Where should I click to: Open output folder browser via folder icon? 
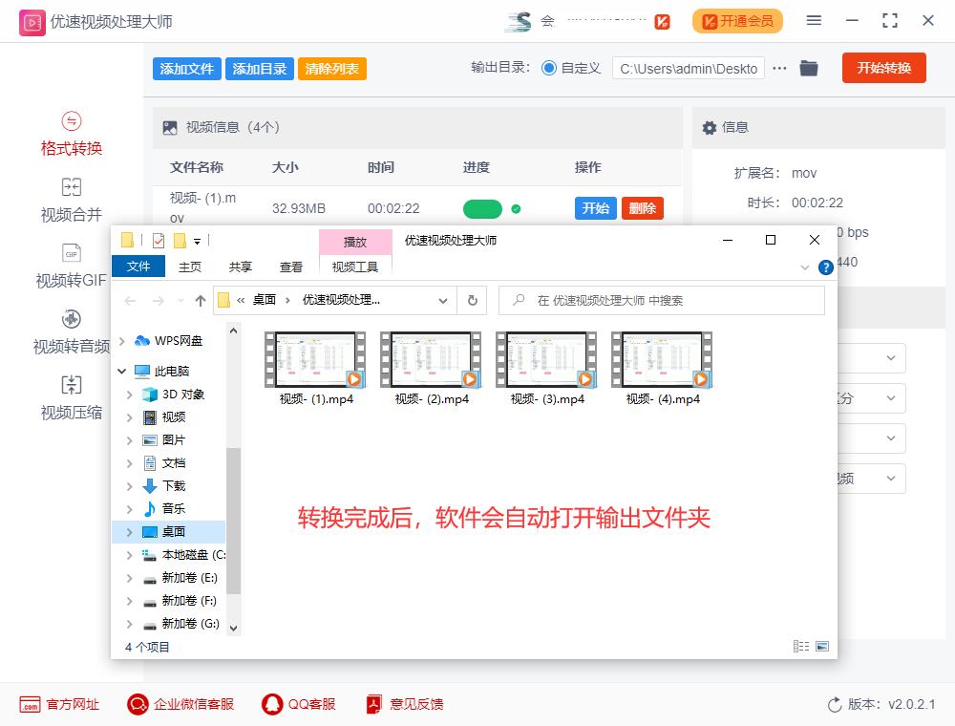pos(809,68)
